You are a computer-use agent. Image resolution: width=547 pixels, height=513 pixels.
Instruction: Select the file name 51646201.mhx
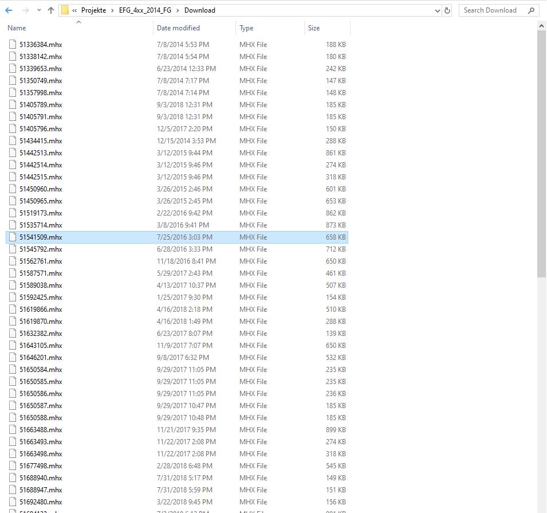(x=41, y=358)
